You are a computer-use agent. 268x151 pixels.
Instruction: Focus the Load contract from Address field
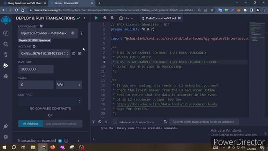[62, 124]
